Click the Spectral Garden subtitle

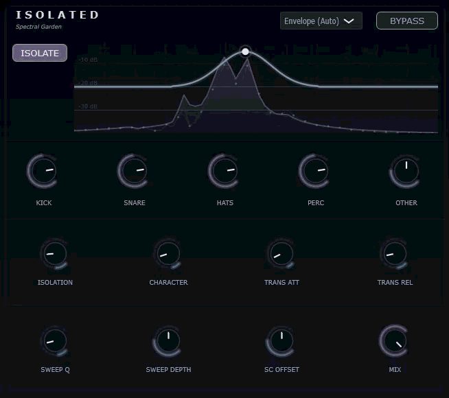click(x=38, y=27)
